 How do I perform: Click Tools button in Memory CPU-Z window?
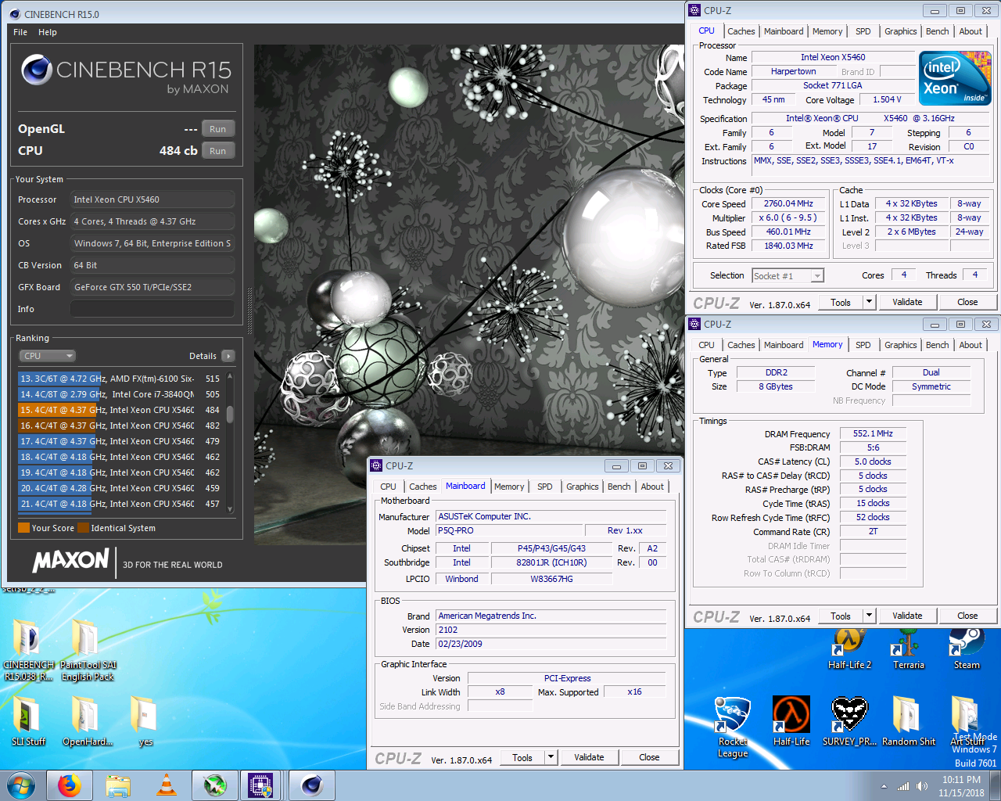(841, 616)
